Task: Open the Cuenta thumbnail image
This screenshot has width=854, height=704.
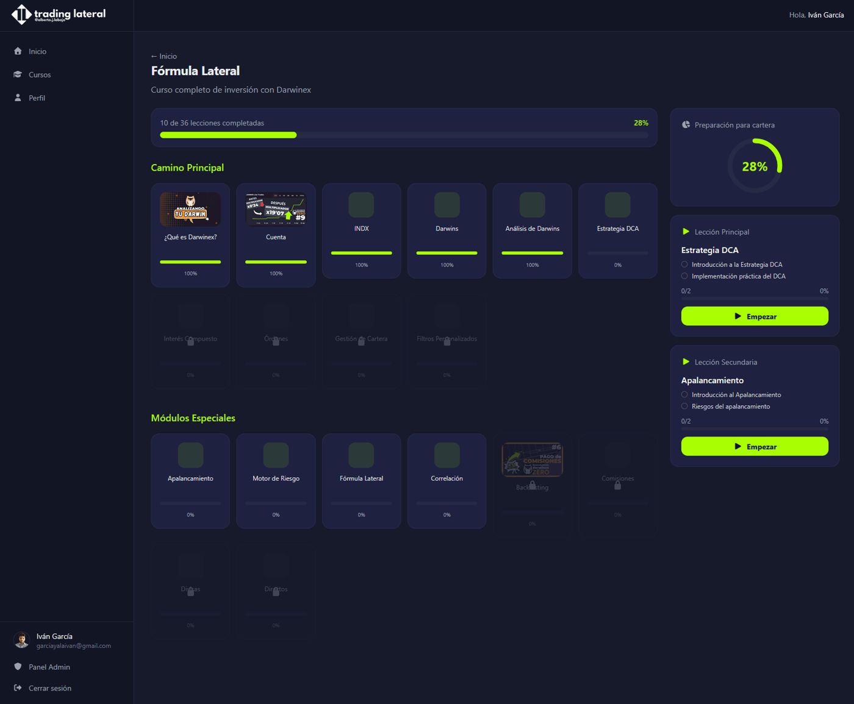Action: point(276,209)
